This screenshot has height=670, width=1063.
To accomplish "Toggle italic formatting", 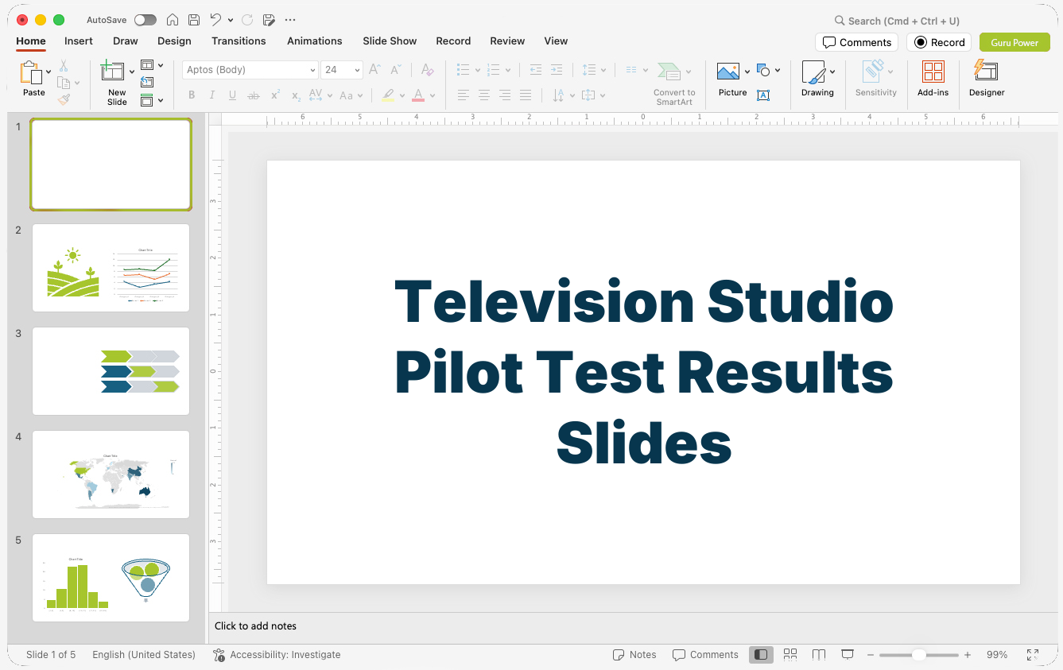I will click(x=212, y=95).
